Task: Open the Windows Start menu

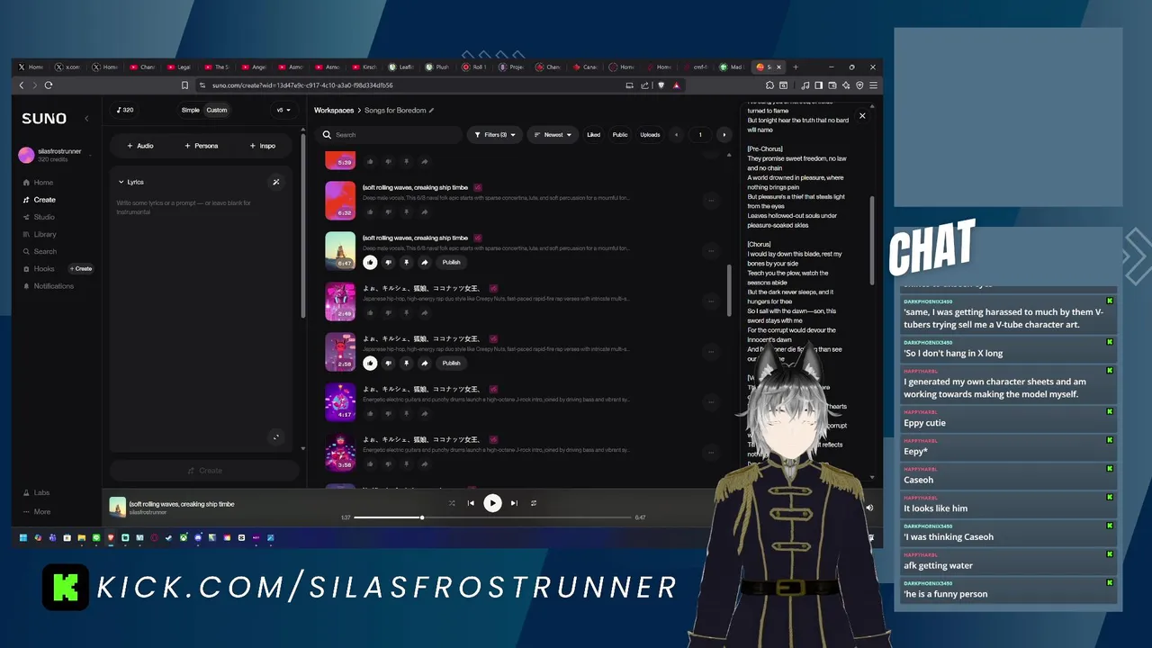Action: [x=23, y=538]
